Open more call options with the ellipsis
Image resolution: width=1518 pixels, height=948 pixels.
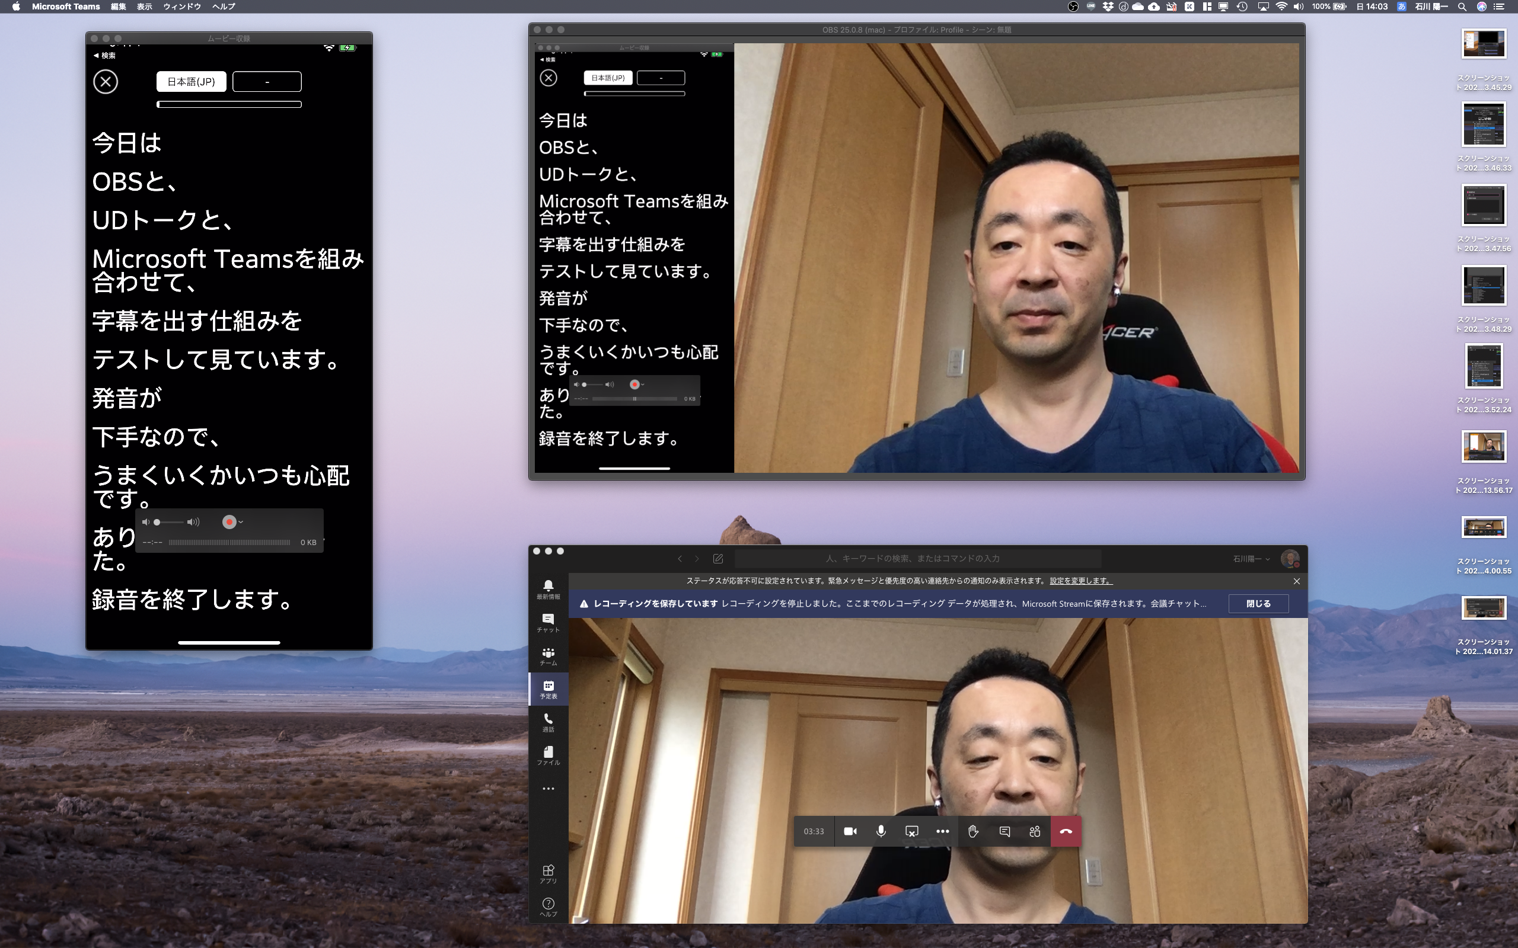tap(943, 831)
